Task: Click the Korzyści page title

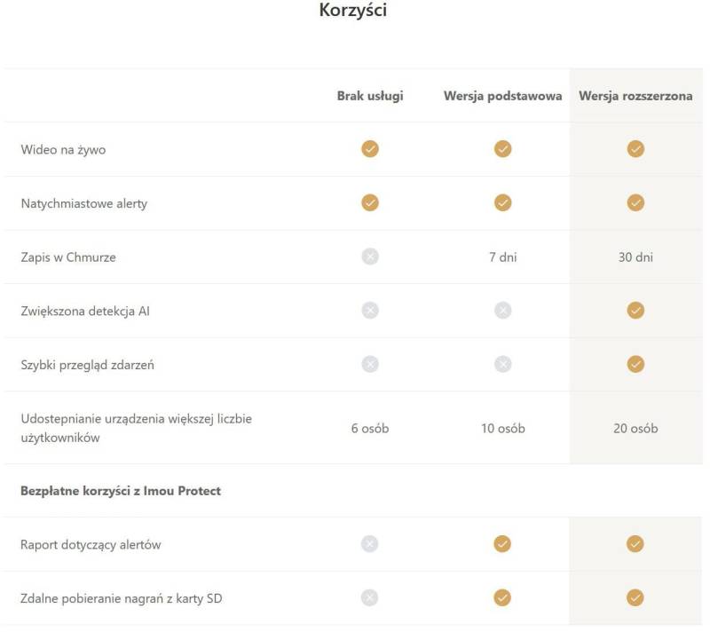Action: coord(352,12)
